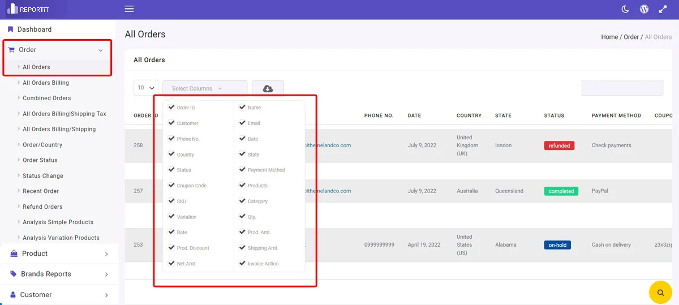Enter fullscreen with expand arrows icon
The image size is (679, 305).
tap(663, 9)
